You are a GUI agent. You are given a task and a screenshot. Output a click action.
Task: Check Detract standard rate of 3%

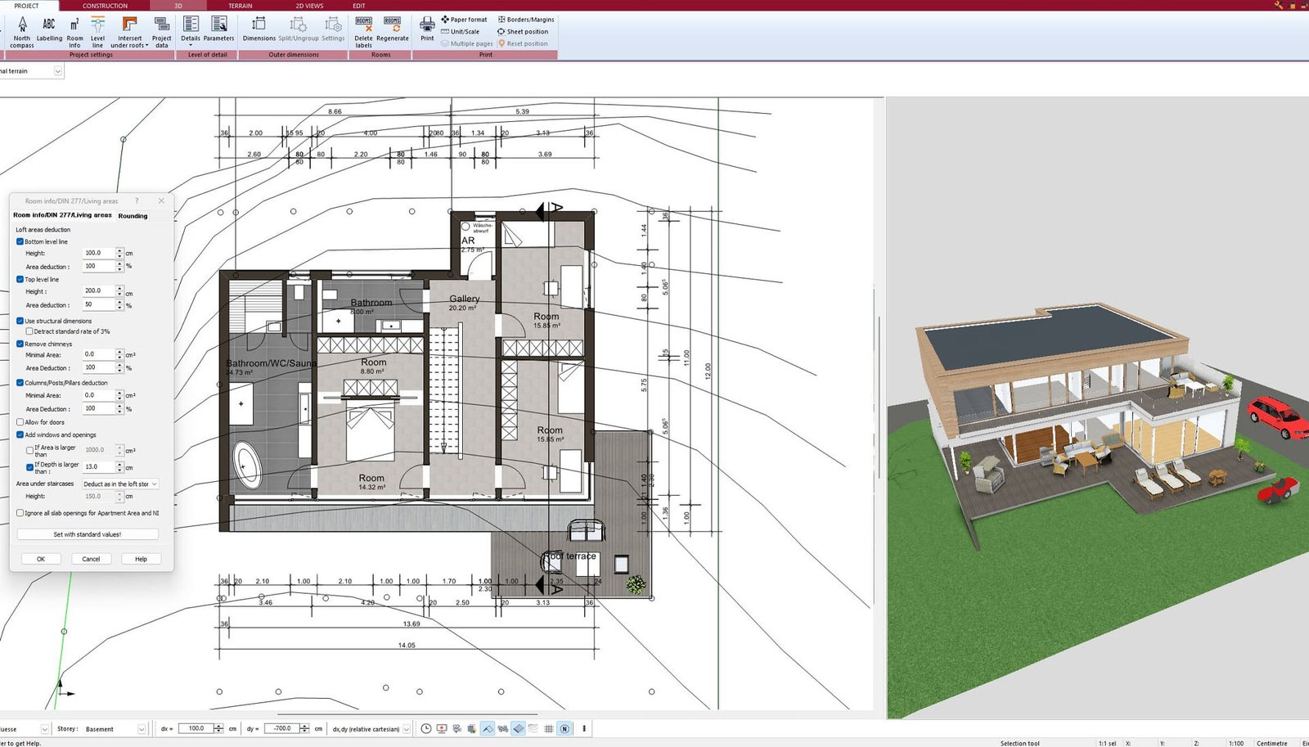point(29,331)
